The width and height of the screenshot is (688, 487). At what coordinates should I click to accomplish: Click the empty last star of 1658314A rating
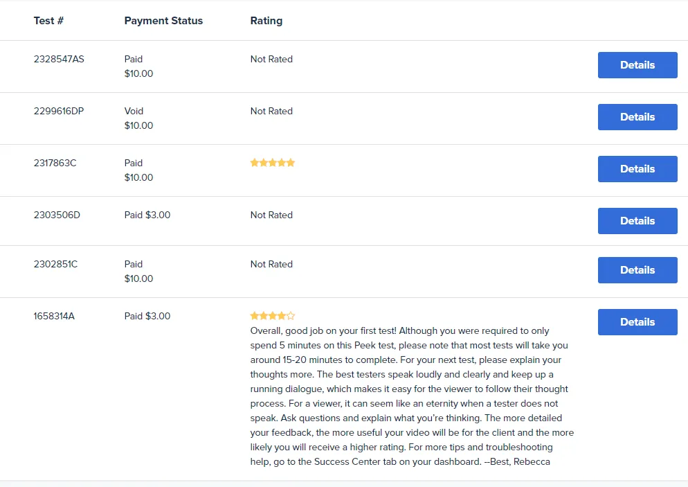(291, 316)
